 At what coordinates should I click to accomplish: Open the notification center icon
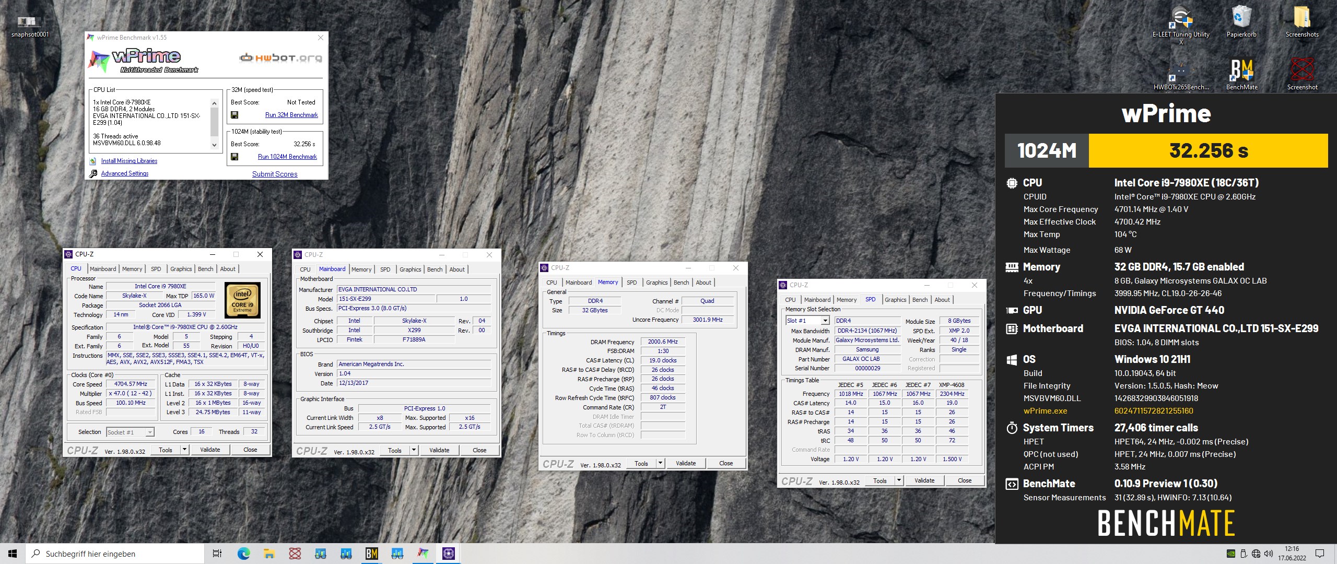[1320, 554]
